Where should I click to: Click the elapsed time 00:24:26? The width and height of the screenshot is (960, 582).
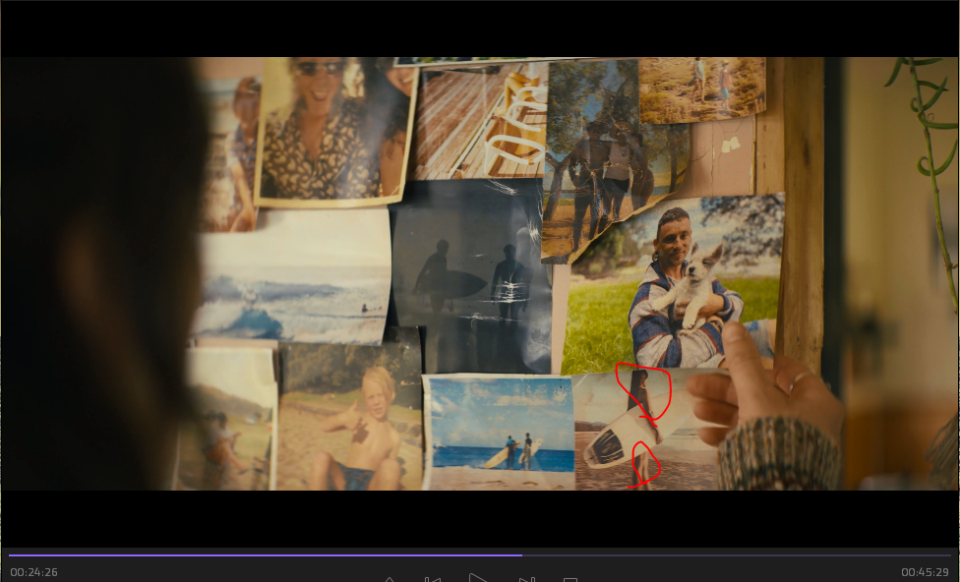pos(34,572)
